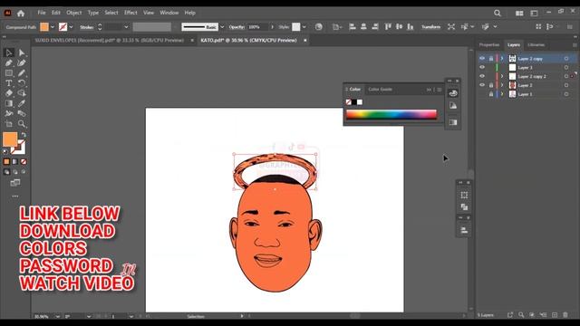Viewport: 580px width, 326px height.
Task: Open graphic Style dropdown arrow
Action: [304, 27]
